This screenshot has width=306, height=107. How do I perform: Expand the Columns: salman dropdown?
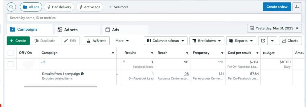coord(166,41)
